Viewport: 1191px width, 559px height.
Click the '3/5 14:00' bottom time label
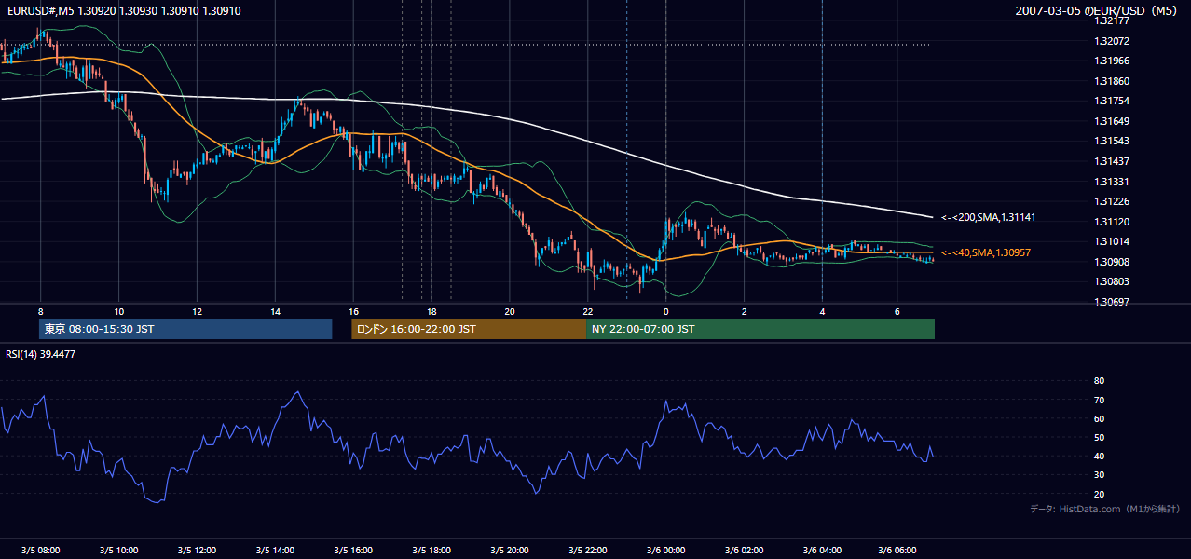pyautogui.click(x=275, y=551)
